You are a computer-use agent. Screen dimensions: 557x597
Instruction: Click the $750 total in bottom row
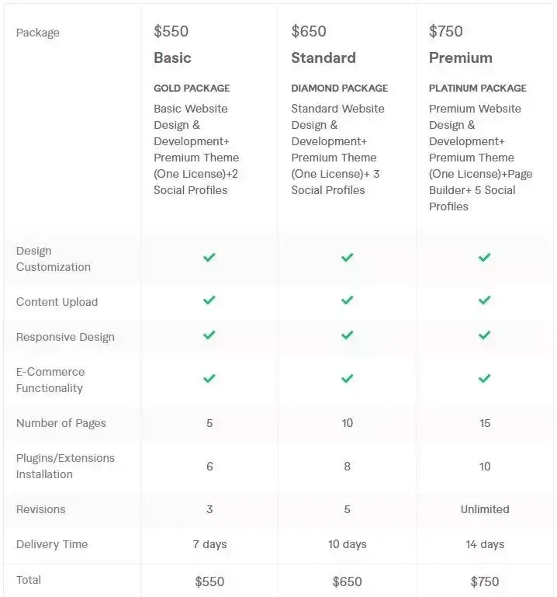pos(485,581)
